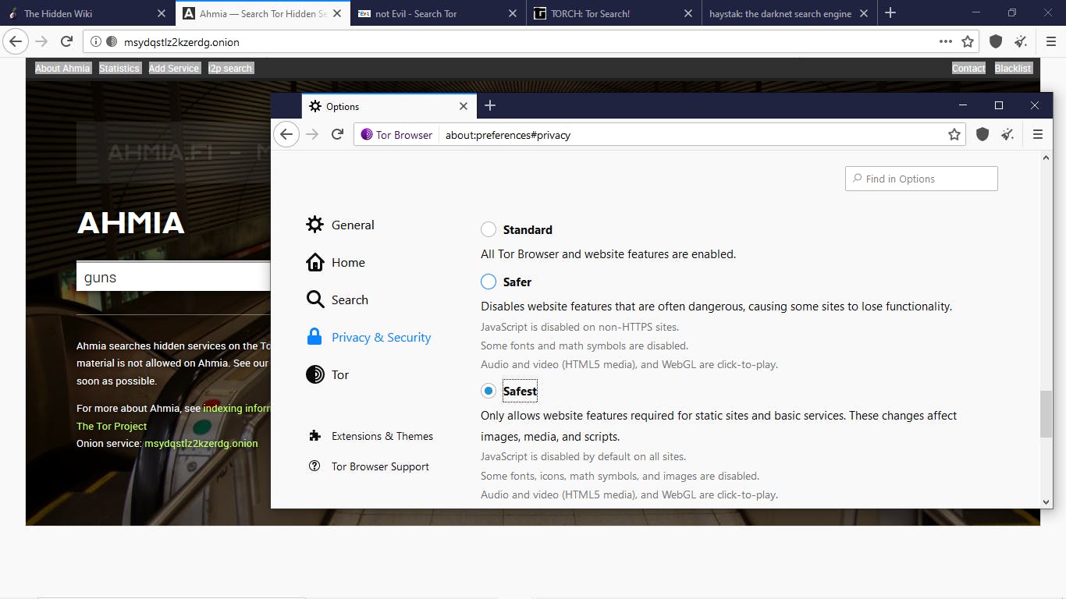Click the shield icon in the Ahmia window
The image size is (1066, 599).
[x=996, y=42]
